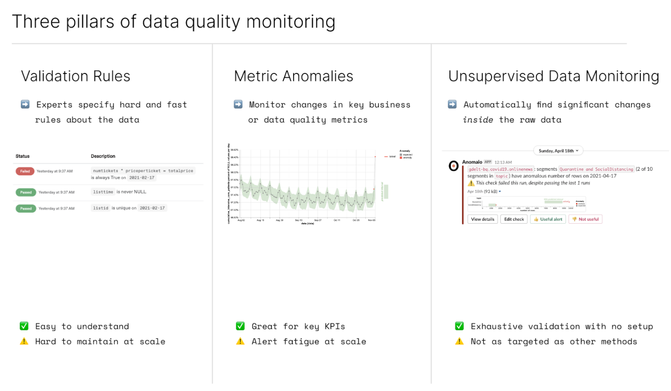The image size is (671, 391).
Task: Click red anomaly dot in chart legend
Action: pos(401,158)
